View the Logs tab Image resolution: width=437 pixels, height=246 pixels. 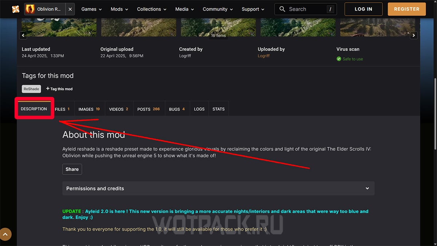pos(199,109)
